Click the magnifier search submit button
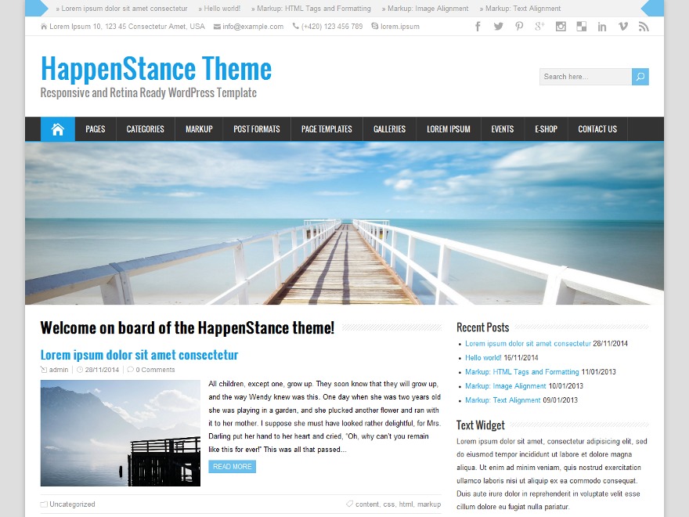689x517 pixels. pyautogui.click(x=640, y=77)
